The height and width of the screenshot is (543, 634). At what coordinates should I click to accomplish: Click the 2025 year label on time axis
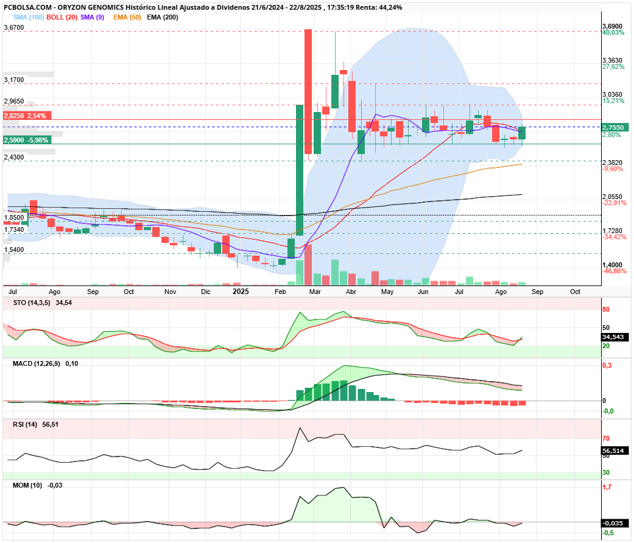tap(241, 292)
